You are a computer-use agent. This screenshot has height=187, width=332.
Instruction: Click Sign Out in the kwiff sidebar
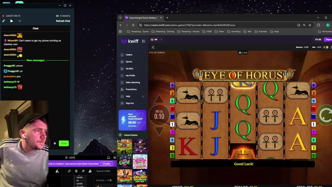coord(132,103)
